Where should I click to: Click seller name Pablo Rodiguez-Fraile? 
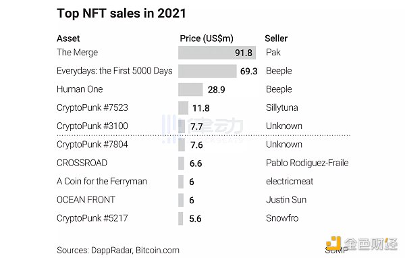(307, 163)
